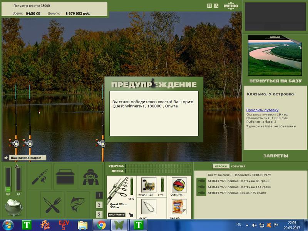The width and height of the screenshot is (308, 231).
Task: Select the reel slot with power 135
Action: pos(151,186)
